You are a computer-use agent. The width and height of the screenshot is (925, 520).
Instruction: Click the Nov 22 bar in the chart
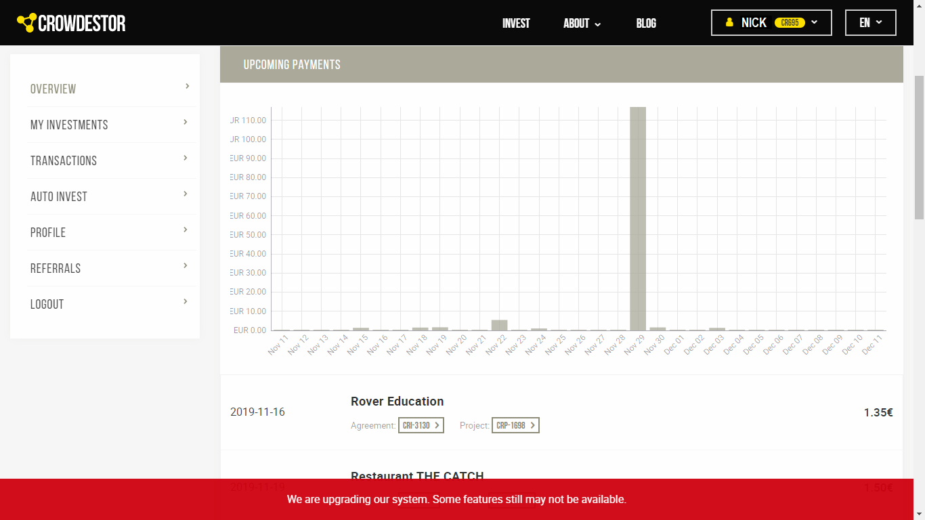point(499,325)
